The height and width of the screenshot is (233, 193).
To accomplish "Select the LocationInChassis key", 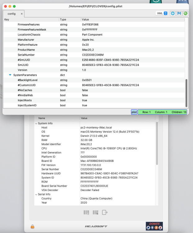I will 29,34.
